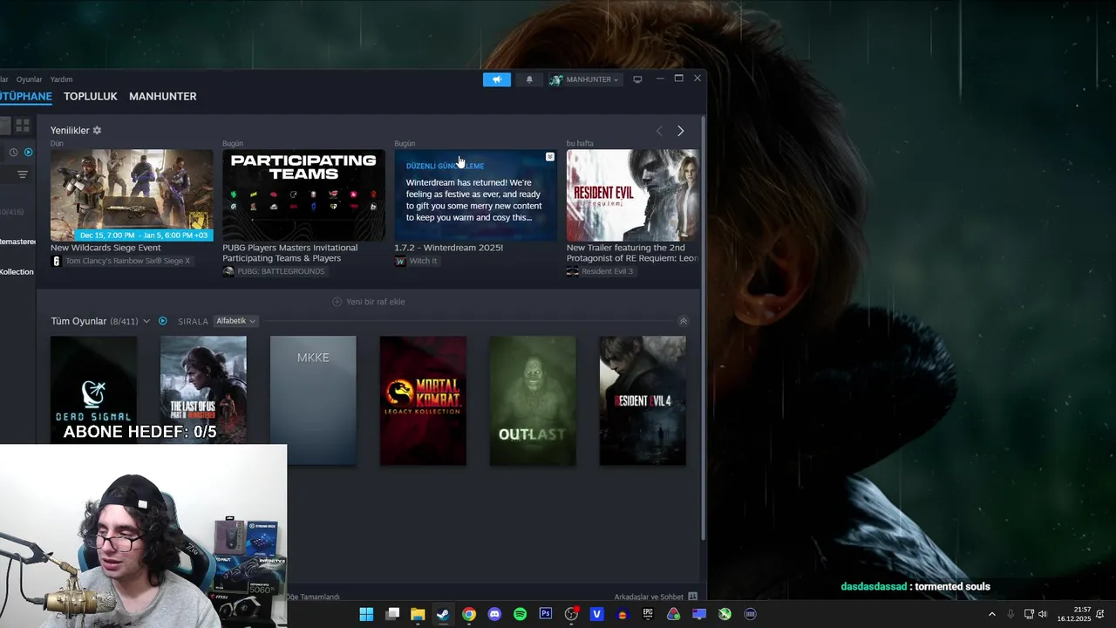The width and height of the screenshot is (1116, 628).
Task: Click the microphone tray icon
Action: tap(1011, 614)
